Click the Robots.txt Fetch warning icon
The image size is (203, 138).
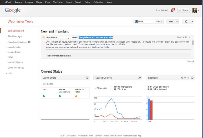pos(76,96)
